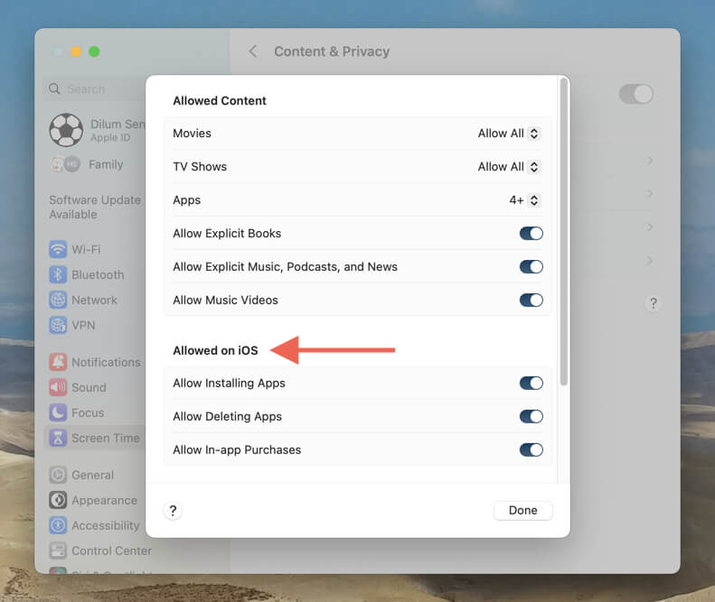This screenshot has width=715, height=602.
Task: Select the VPN icon in sidebar
Action: [x=58, y=325]
